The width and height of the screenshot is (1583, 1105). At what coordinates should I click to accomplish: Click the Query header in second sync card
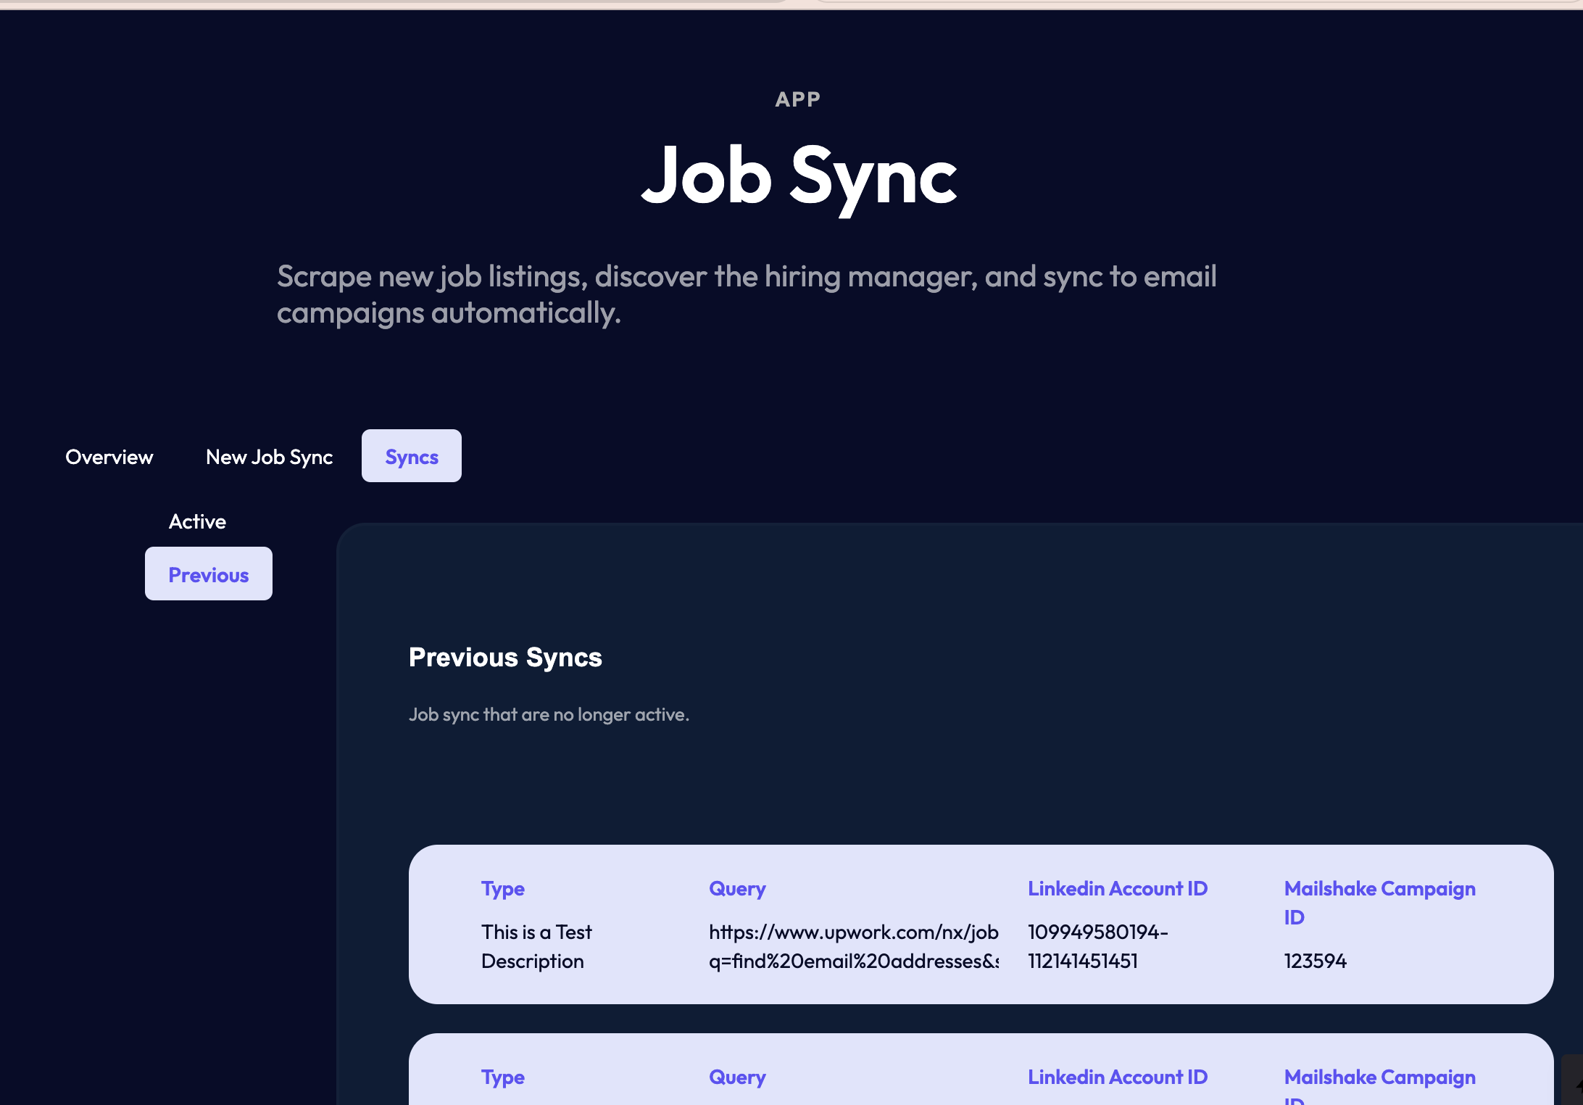click(x=736, y=1077)
